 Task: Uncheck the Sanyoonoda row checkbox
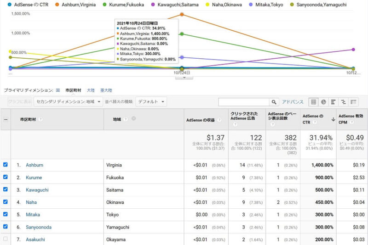pos(6,227)
